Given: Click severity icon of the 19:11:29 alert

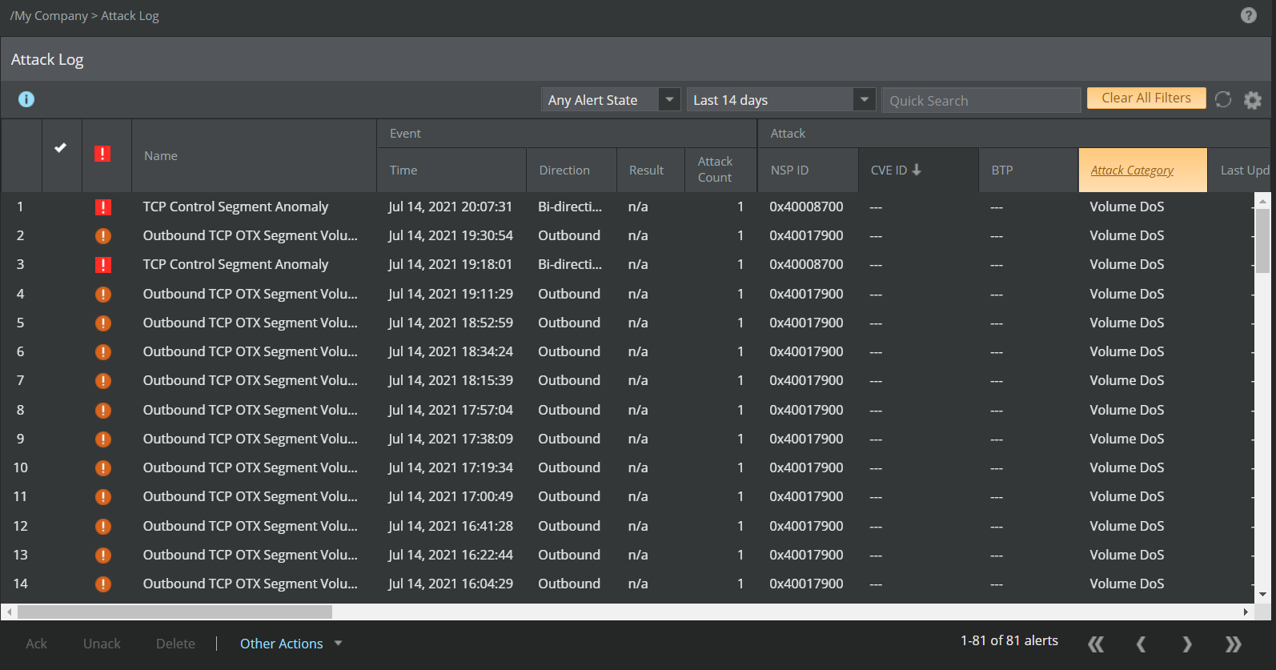Looking at the screenshot, I should (102, 294).
